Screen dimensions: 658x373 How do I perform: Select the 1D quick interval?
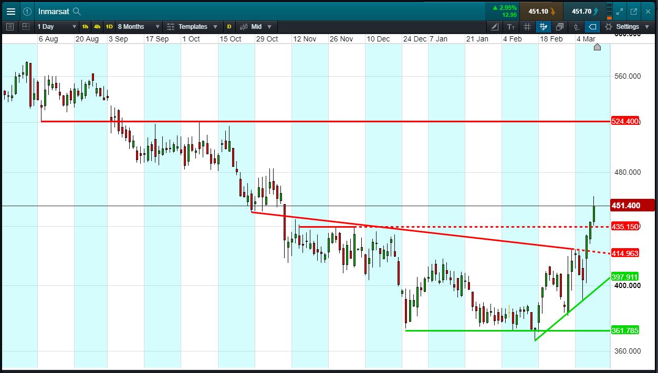[x=109, y=26]
